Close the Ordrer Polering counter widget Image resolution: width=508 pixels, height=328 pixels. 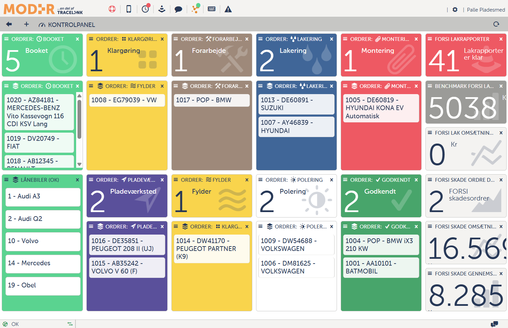pyautogui.click(x=331, y=180)
